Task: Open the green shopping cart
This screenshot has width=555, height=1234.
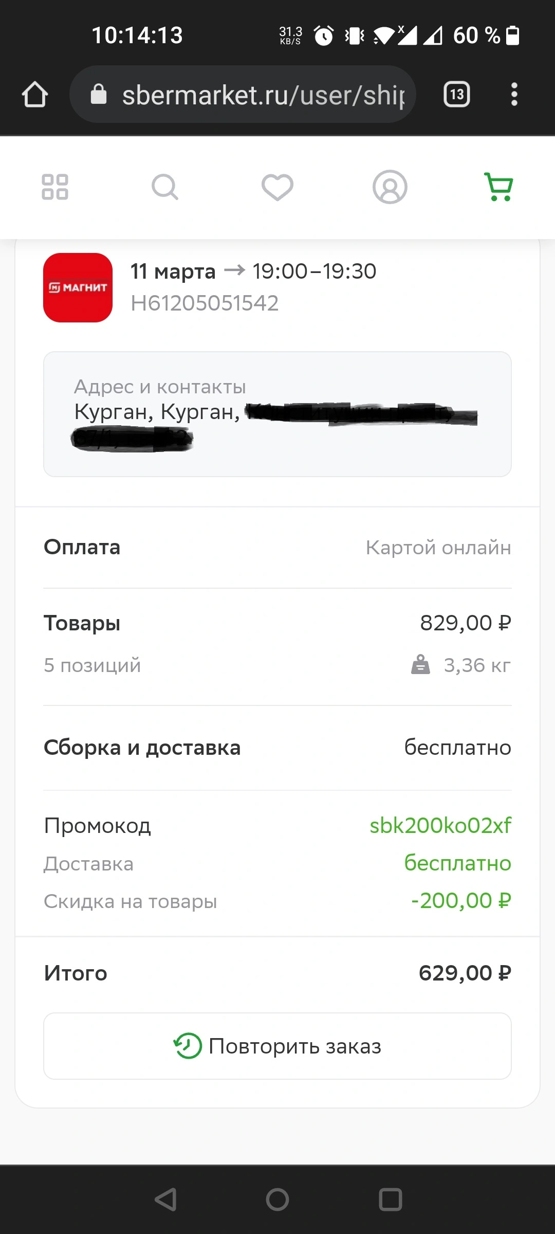Action: pyautogui.click(x=499, y=187)
